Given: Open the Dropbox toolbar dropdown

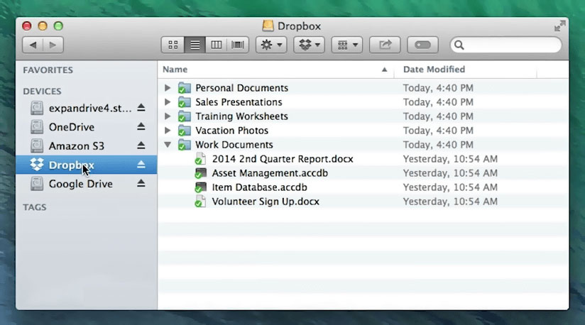Looking at the screenshot, I should [x=309, y=45].
